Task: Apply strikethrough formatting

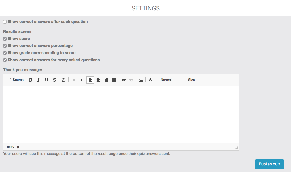Action: tap(54, 80)
